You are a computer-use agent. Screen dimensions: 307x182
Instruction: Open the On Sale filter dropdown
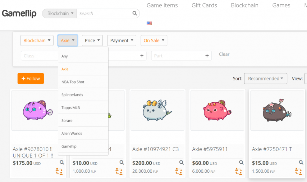[154, 41]
